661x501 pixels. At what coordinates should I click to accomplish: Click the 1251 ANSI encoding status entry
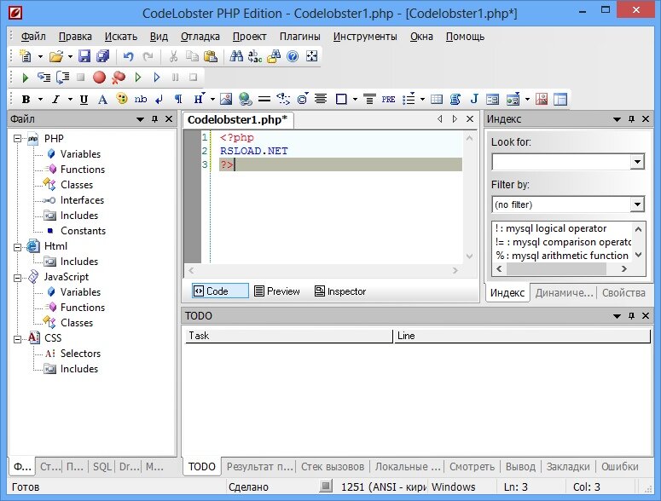point(384,487)
